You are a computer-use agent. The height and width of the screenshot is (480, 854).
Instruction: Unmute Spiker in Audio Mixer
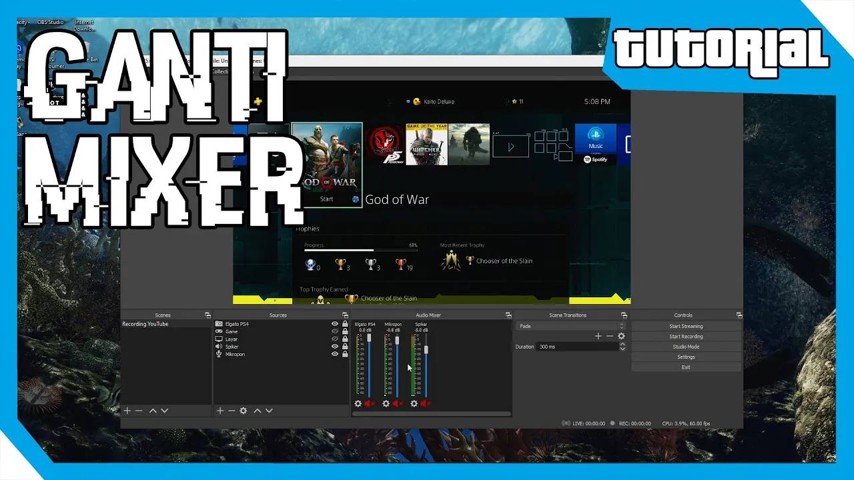coord(426,403)
